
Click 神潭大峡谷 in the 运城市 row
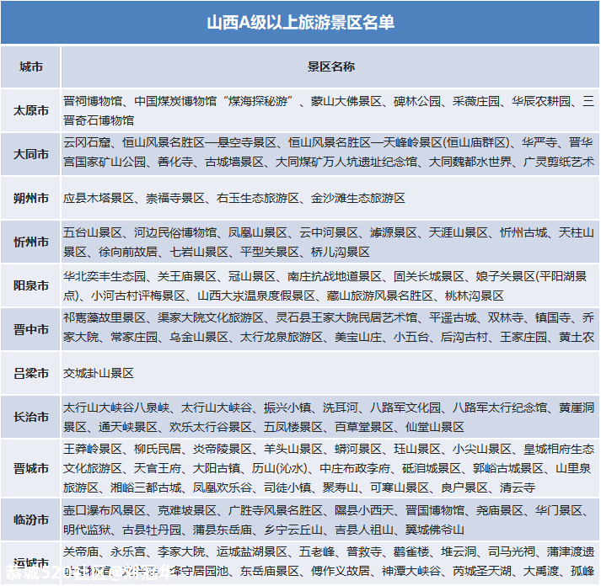point(411,571)
